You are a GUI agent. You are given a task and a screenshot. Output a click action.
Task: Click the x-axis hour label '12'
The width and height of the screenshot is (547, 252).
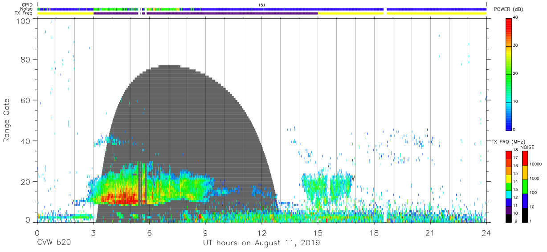click(262, 233)
